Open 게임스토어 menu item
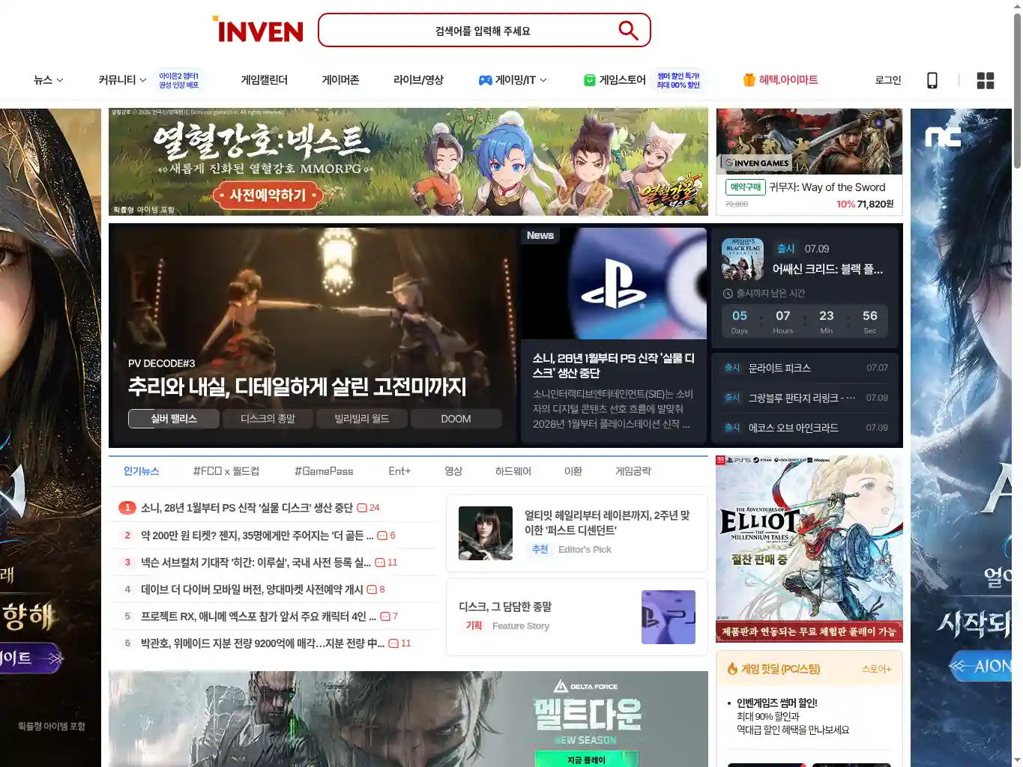 coord(622,80)
